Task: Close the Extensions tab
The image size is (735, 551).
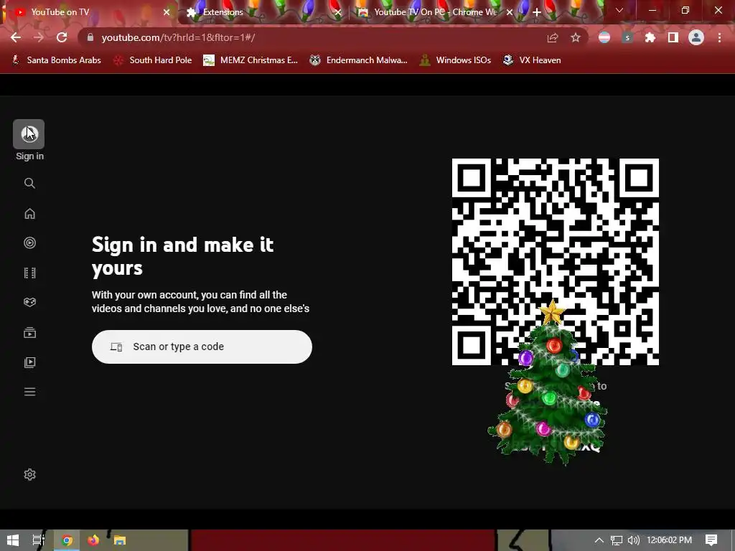Action: click(338, 12)
